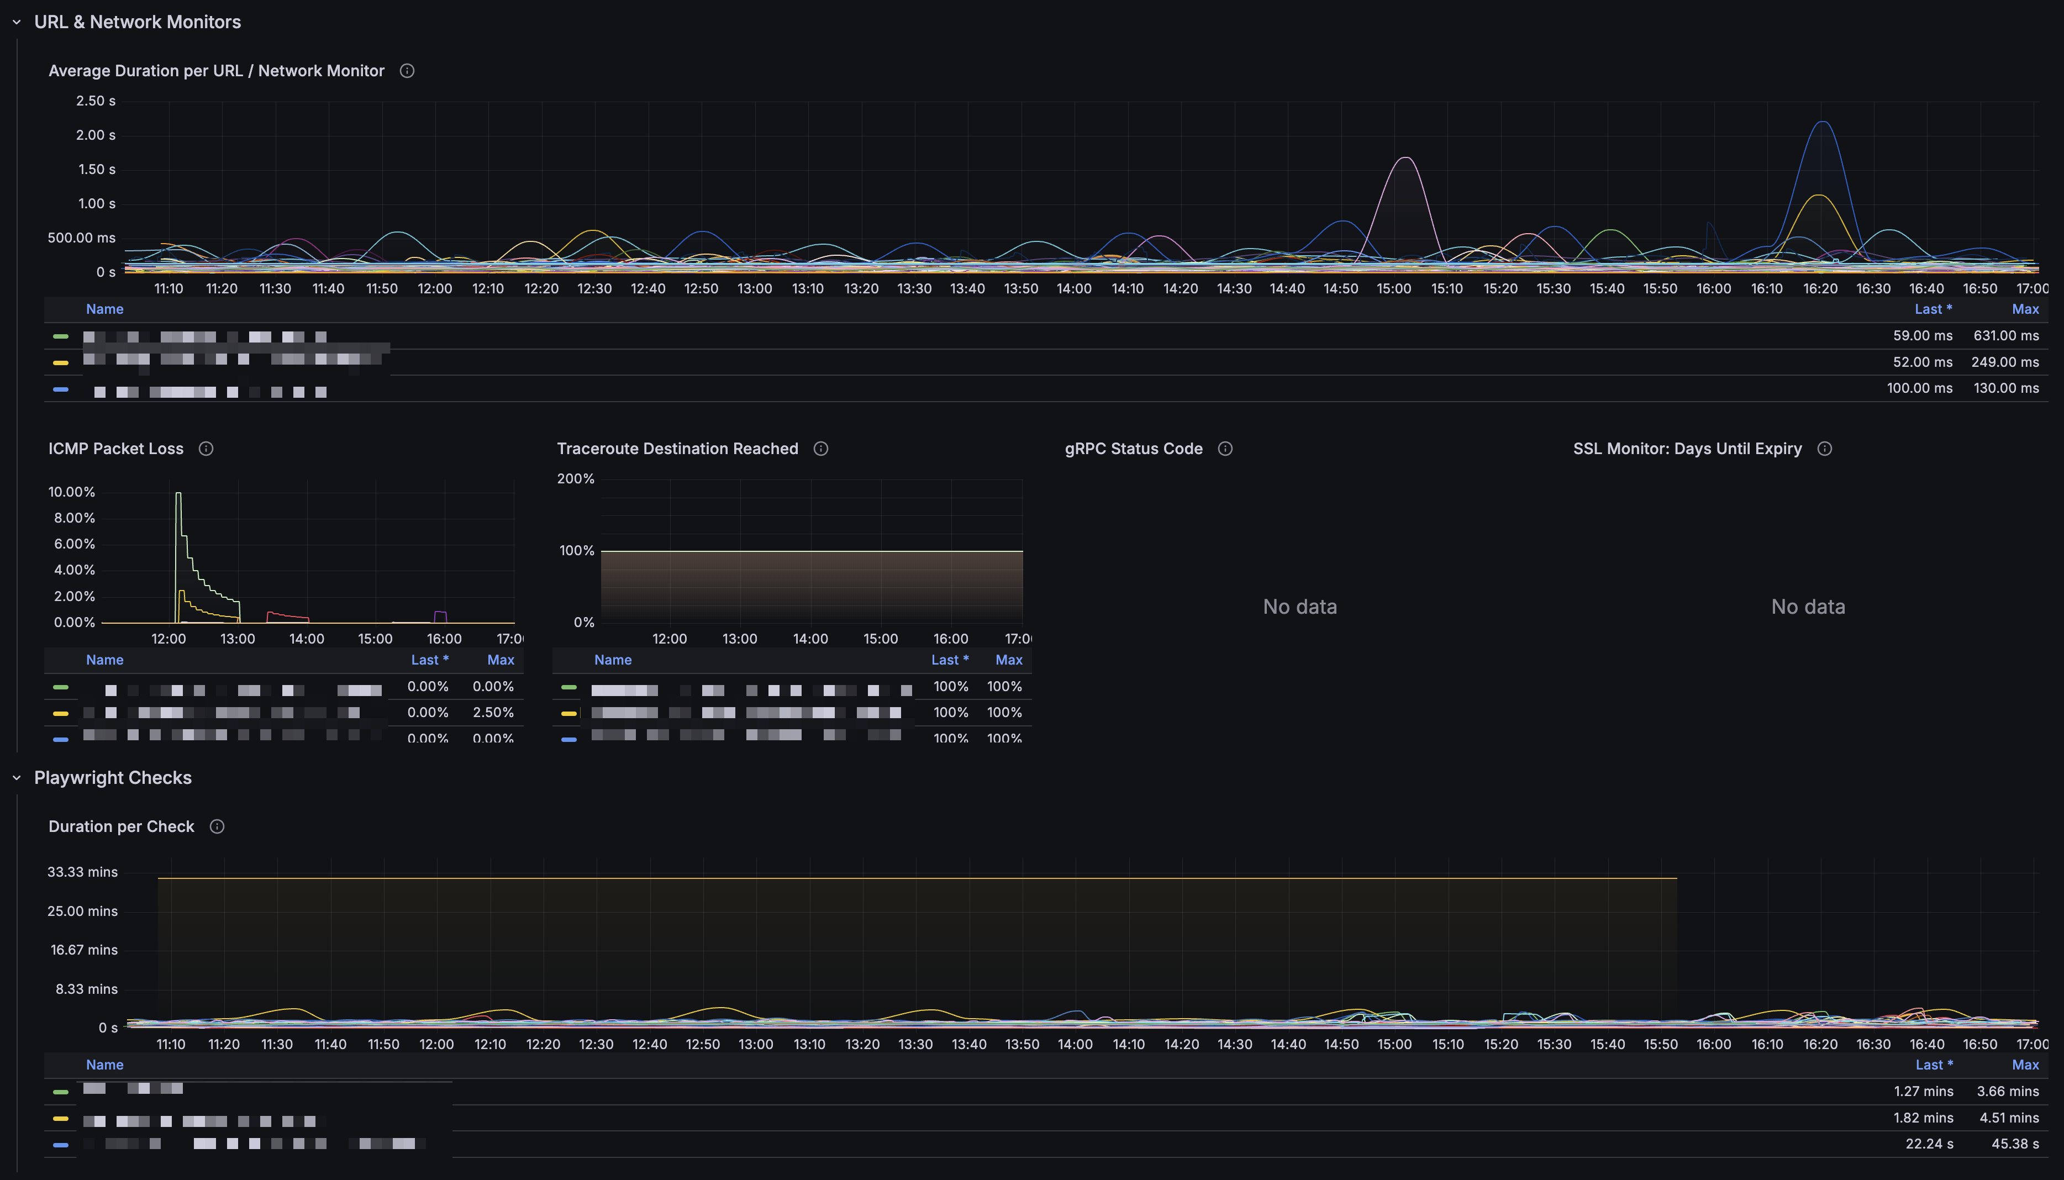This screenshot has height=1180, width=2064.
Task: Click the 15:00 pink peak in Average Duration graph
Action: [x=1404, y=158]
